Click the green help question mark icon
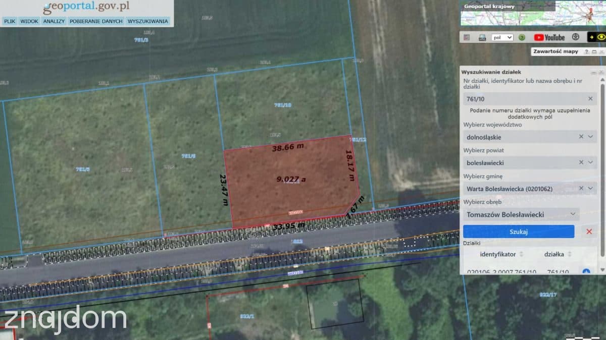 [x=522, y=37]
